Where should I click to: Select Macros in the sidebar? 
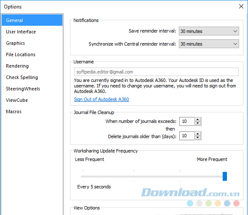[x=32, y=112]
